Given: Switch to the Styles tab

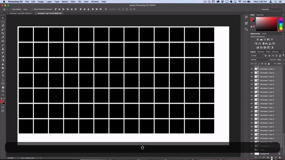Looking at the screenshot, I should click(264, 34).
